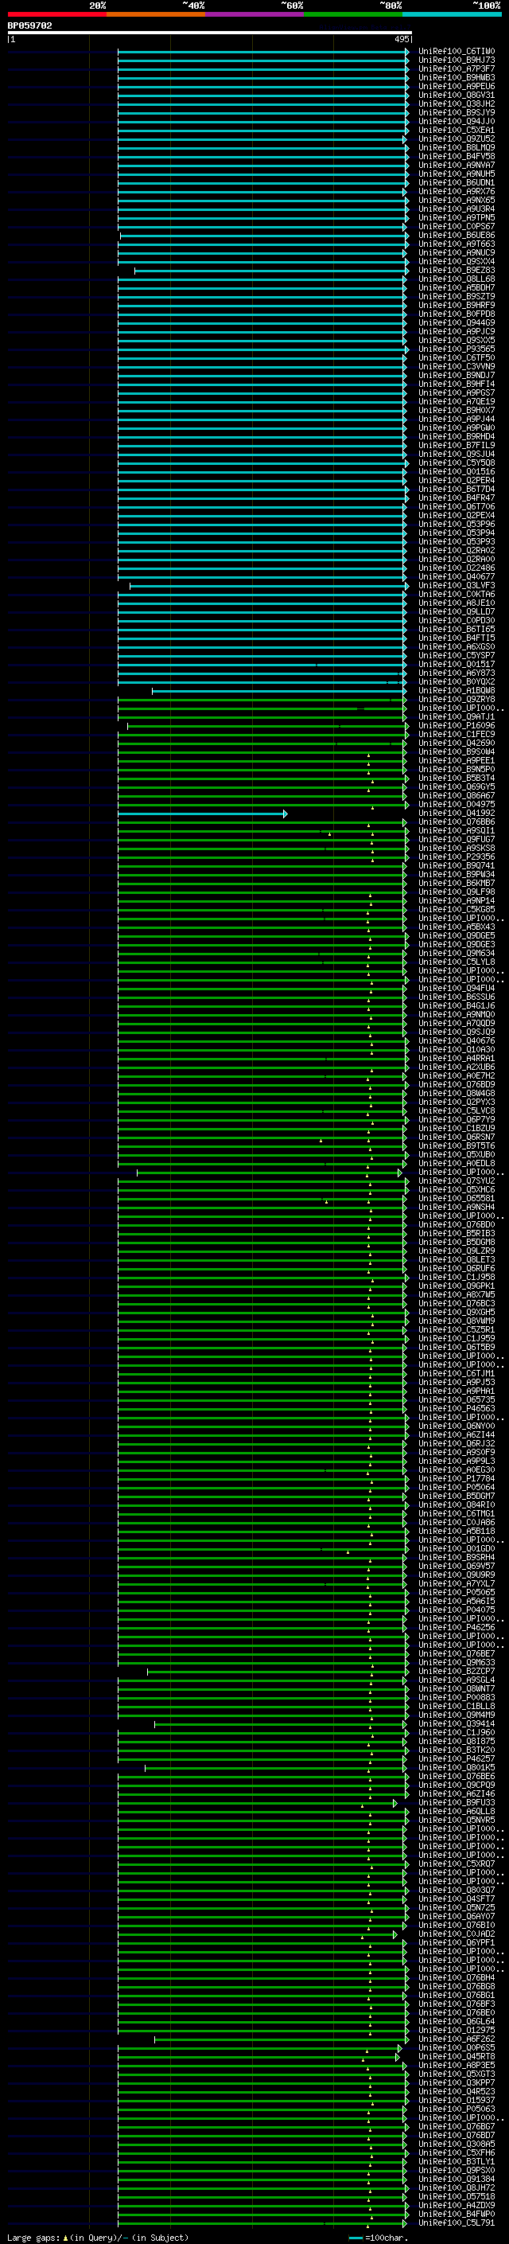
Task: Select hit UniRef100_Q9ZRY8
Action: 457,700
